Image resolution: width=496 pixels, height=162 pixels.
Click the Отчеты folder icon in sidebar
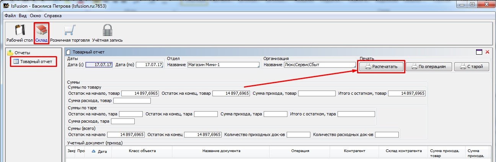tap(10, 53)
